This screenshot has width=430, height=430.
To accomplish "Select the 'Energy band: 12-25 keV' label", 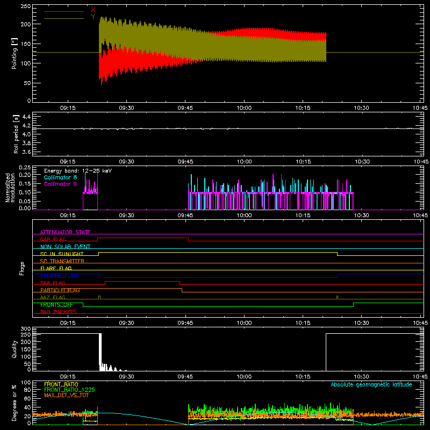I will pos(78,171).
